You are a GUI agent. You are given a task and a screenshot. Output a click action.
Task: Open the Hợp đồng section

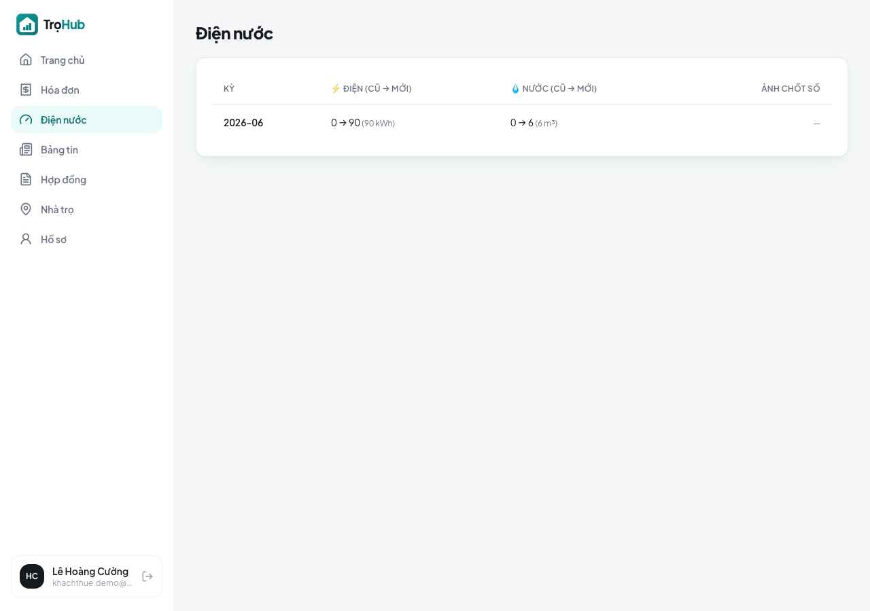pyautogui.click(x=86, y=179)
